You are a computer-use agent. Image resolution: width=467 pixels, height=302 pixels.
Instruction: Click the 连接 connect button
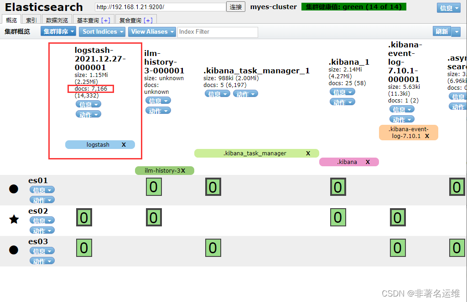236,7
